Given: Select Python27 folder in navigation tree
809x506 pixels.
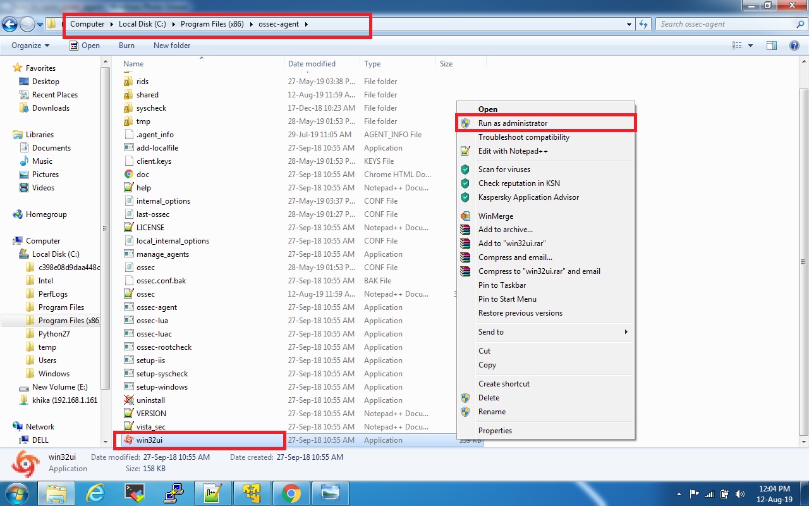Looking at the screenshot, I should point(54,334).
